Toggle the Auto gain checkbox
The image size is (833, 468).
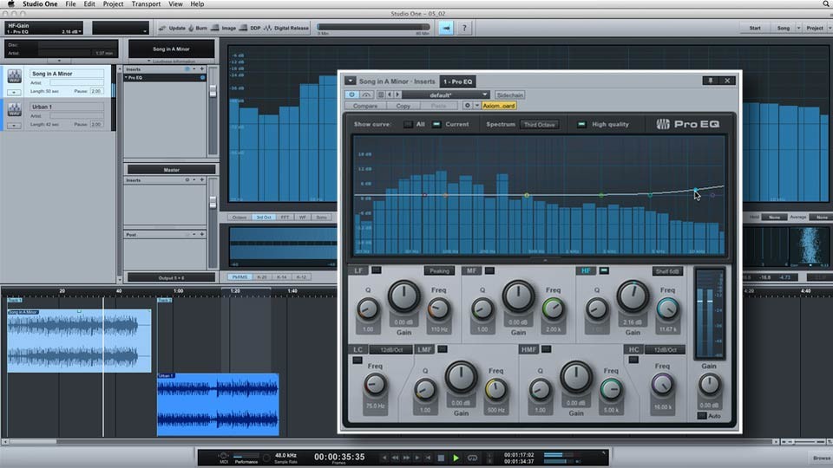[702, 415]
